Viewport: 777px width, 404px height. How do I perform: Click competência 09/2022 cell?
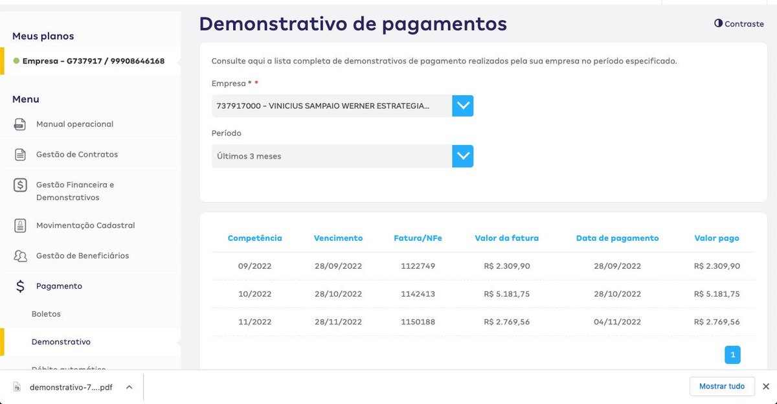tap(255, 266)
